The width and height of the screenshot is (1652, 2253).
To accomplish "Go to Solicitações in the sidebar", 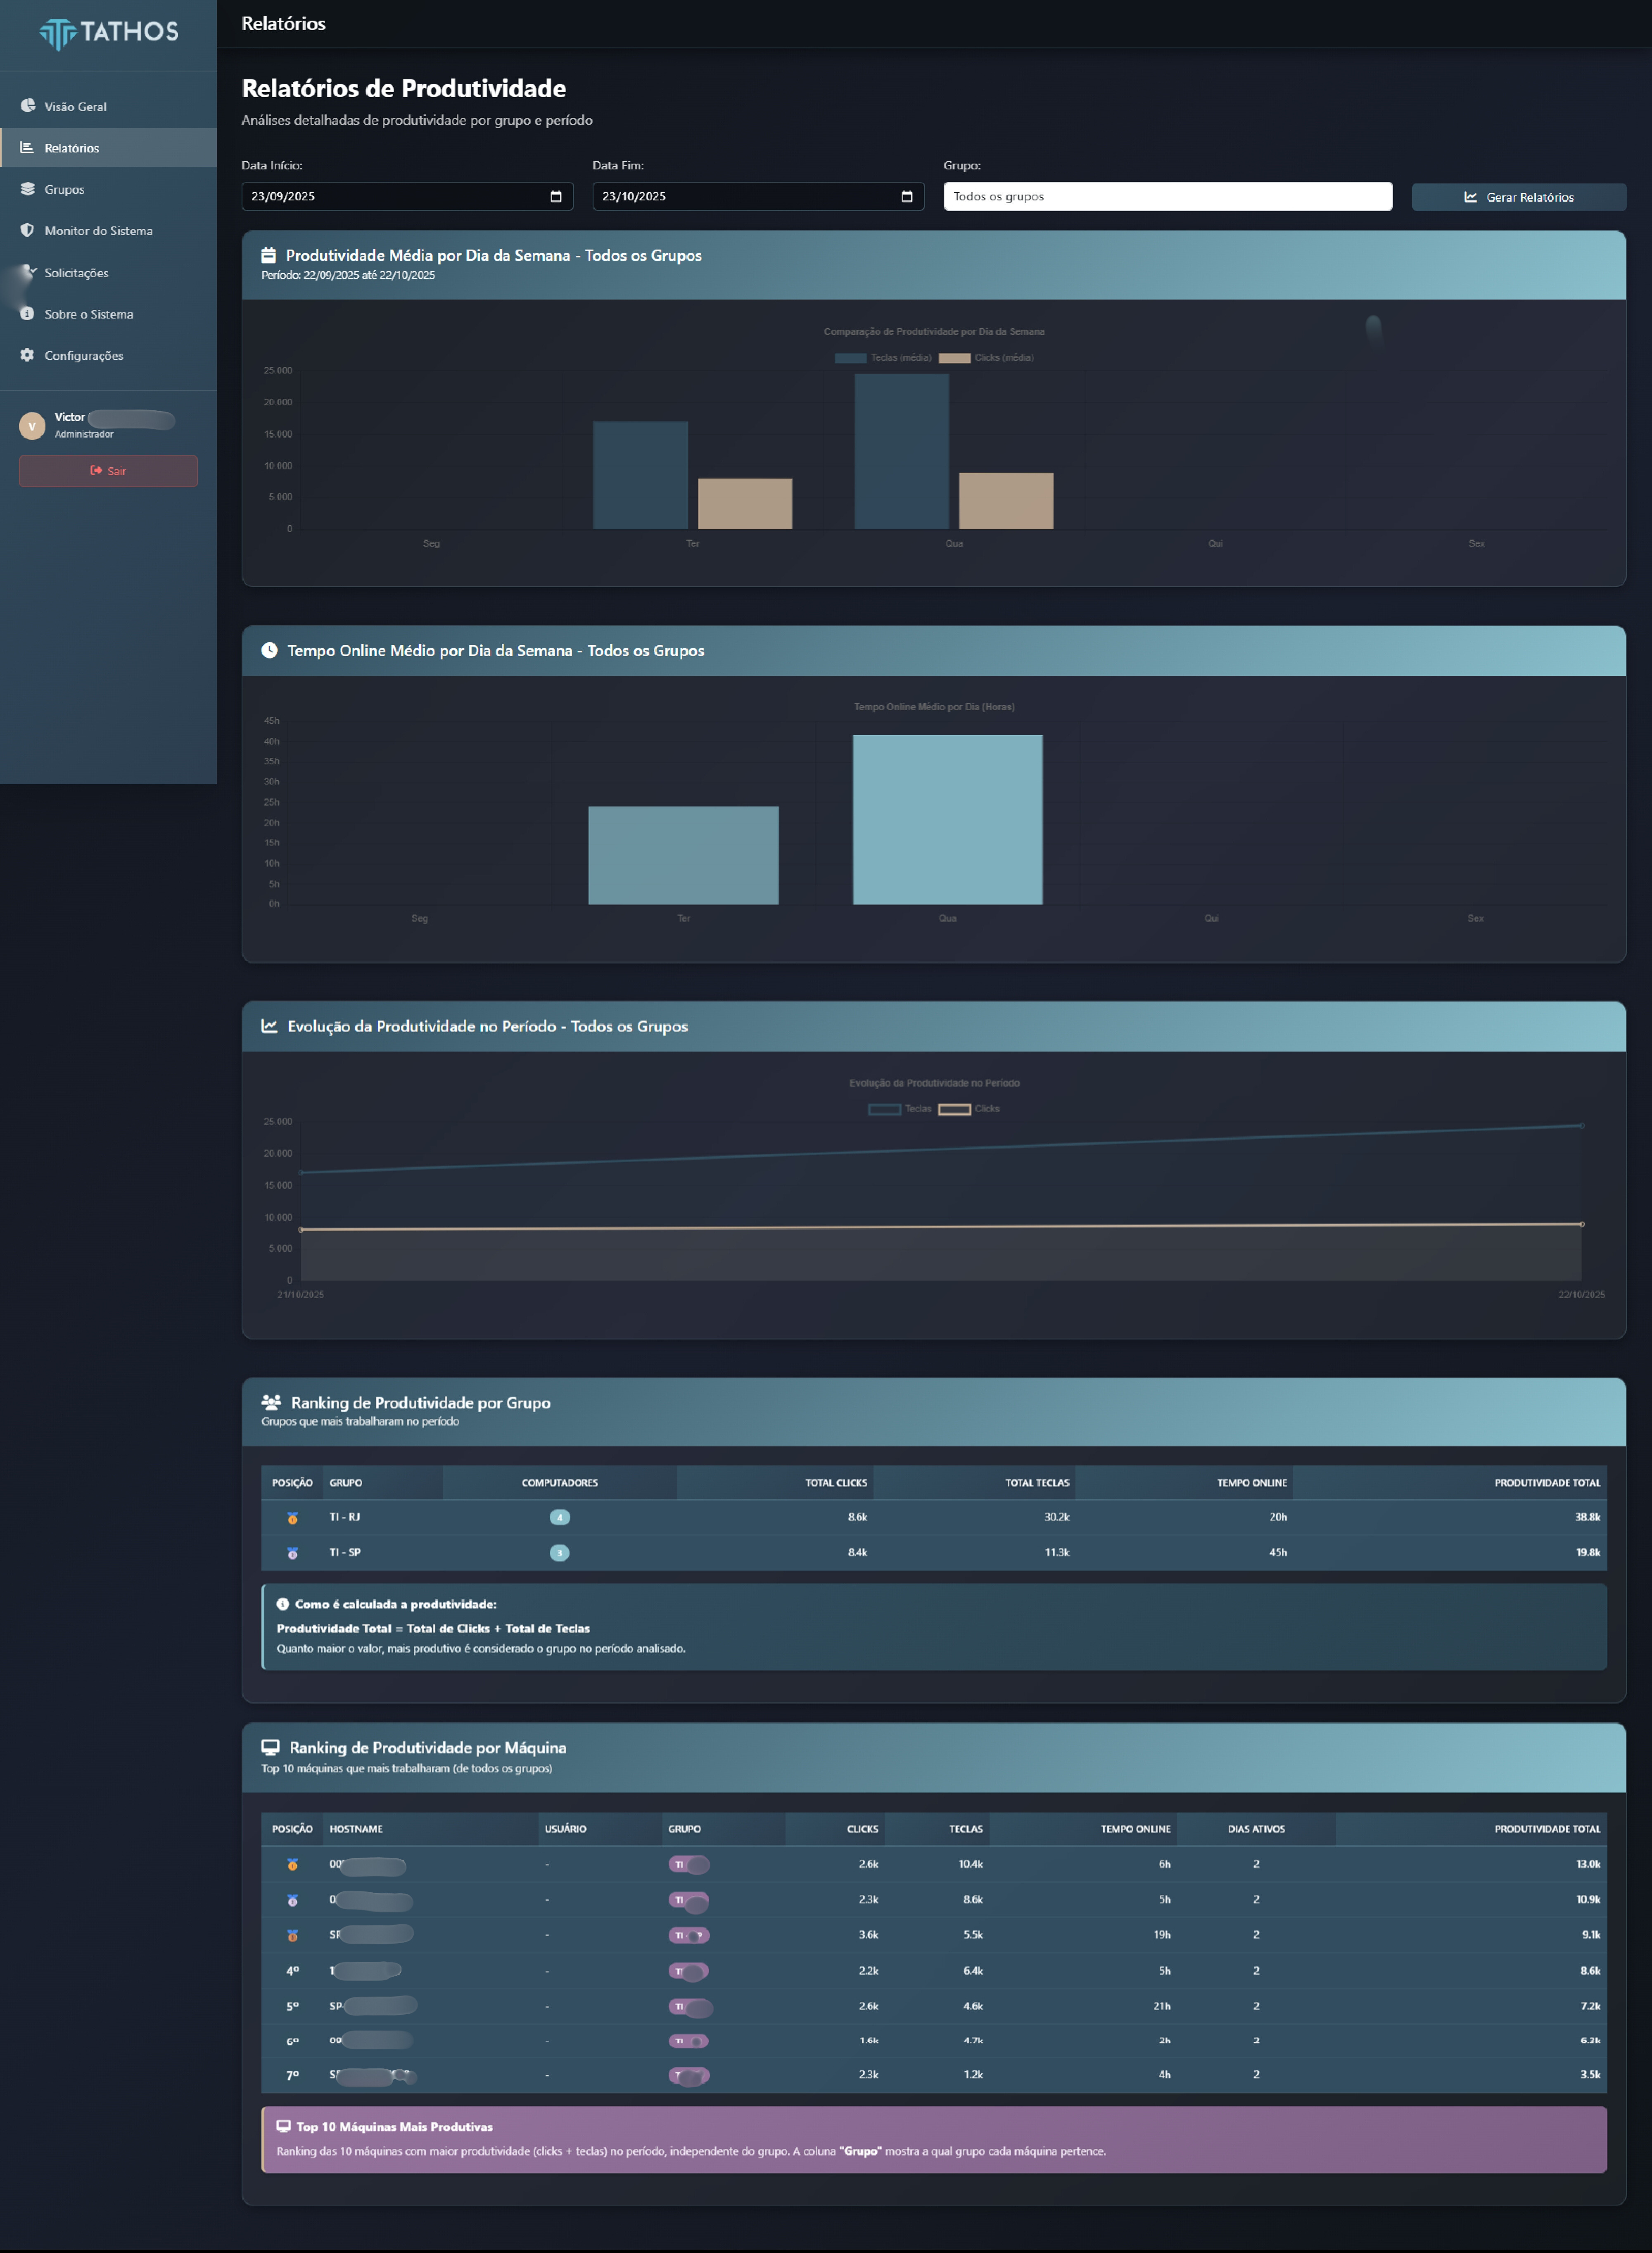I will [x=76, y=272].
